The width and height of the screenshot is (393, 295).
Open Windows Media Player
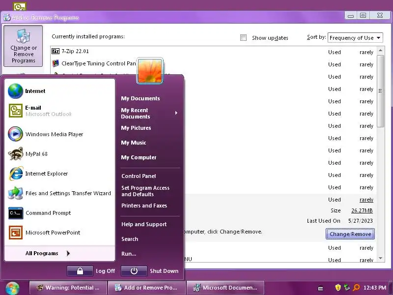[59, 134]
